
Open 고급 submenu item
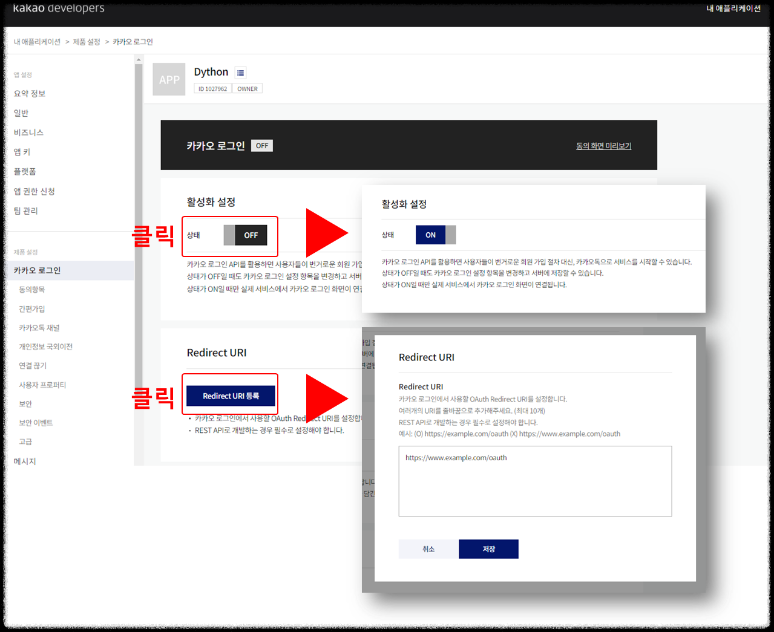25,441
